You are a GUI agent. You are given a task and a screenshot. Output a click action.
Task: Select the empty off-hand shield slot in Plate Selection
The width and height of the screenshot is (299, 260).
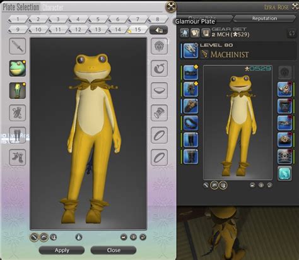159,46
